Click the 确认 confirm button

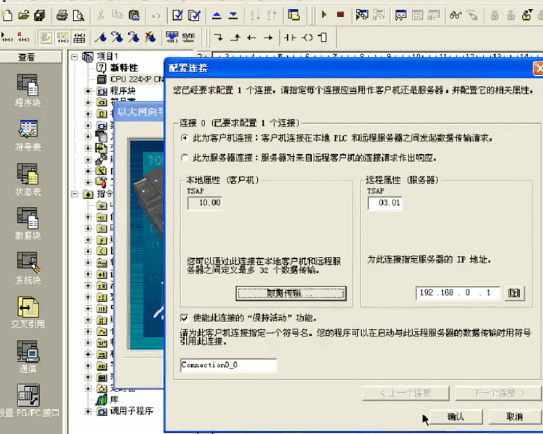(x=455, y=417)
